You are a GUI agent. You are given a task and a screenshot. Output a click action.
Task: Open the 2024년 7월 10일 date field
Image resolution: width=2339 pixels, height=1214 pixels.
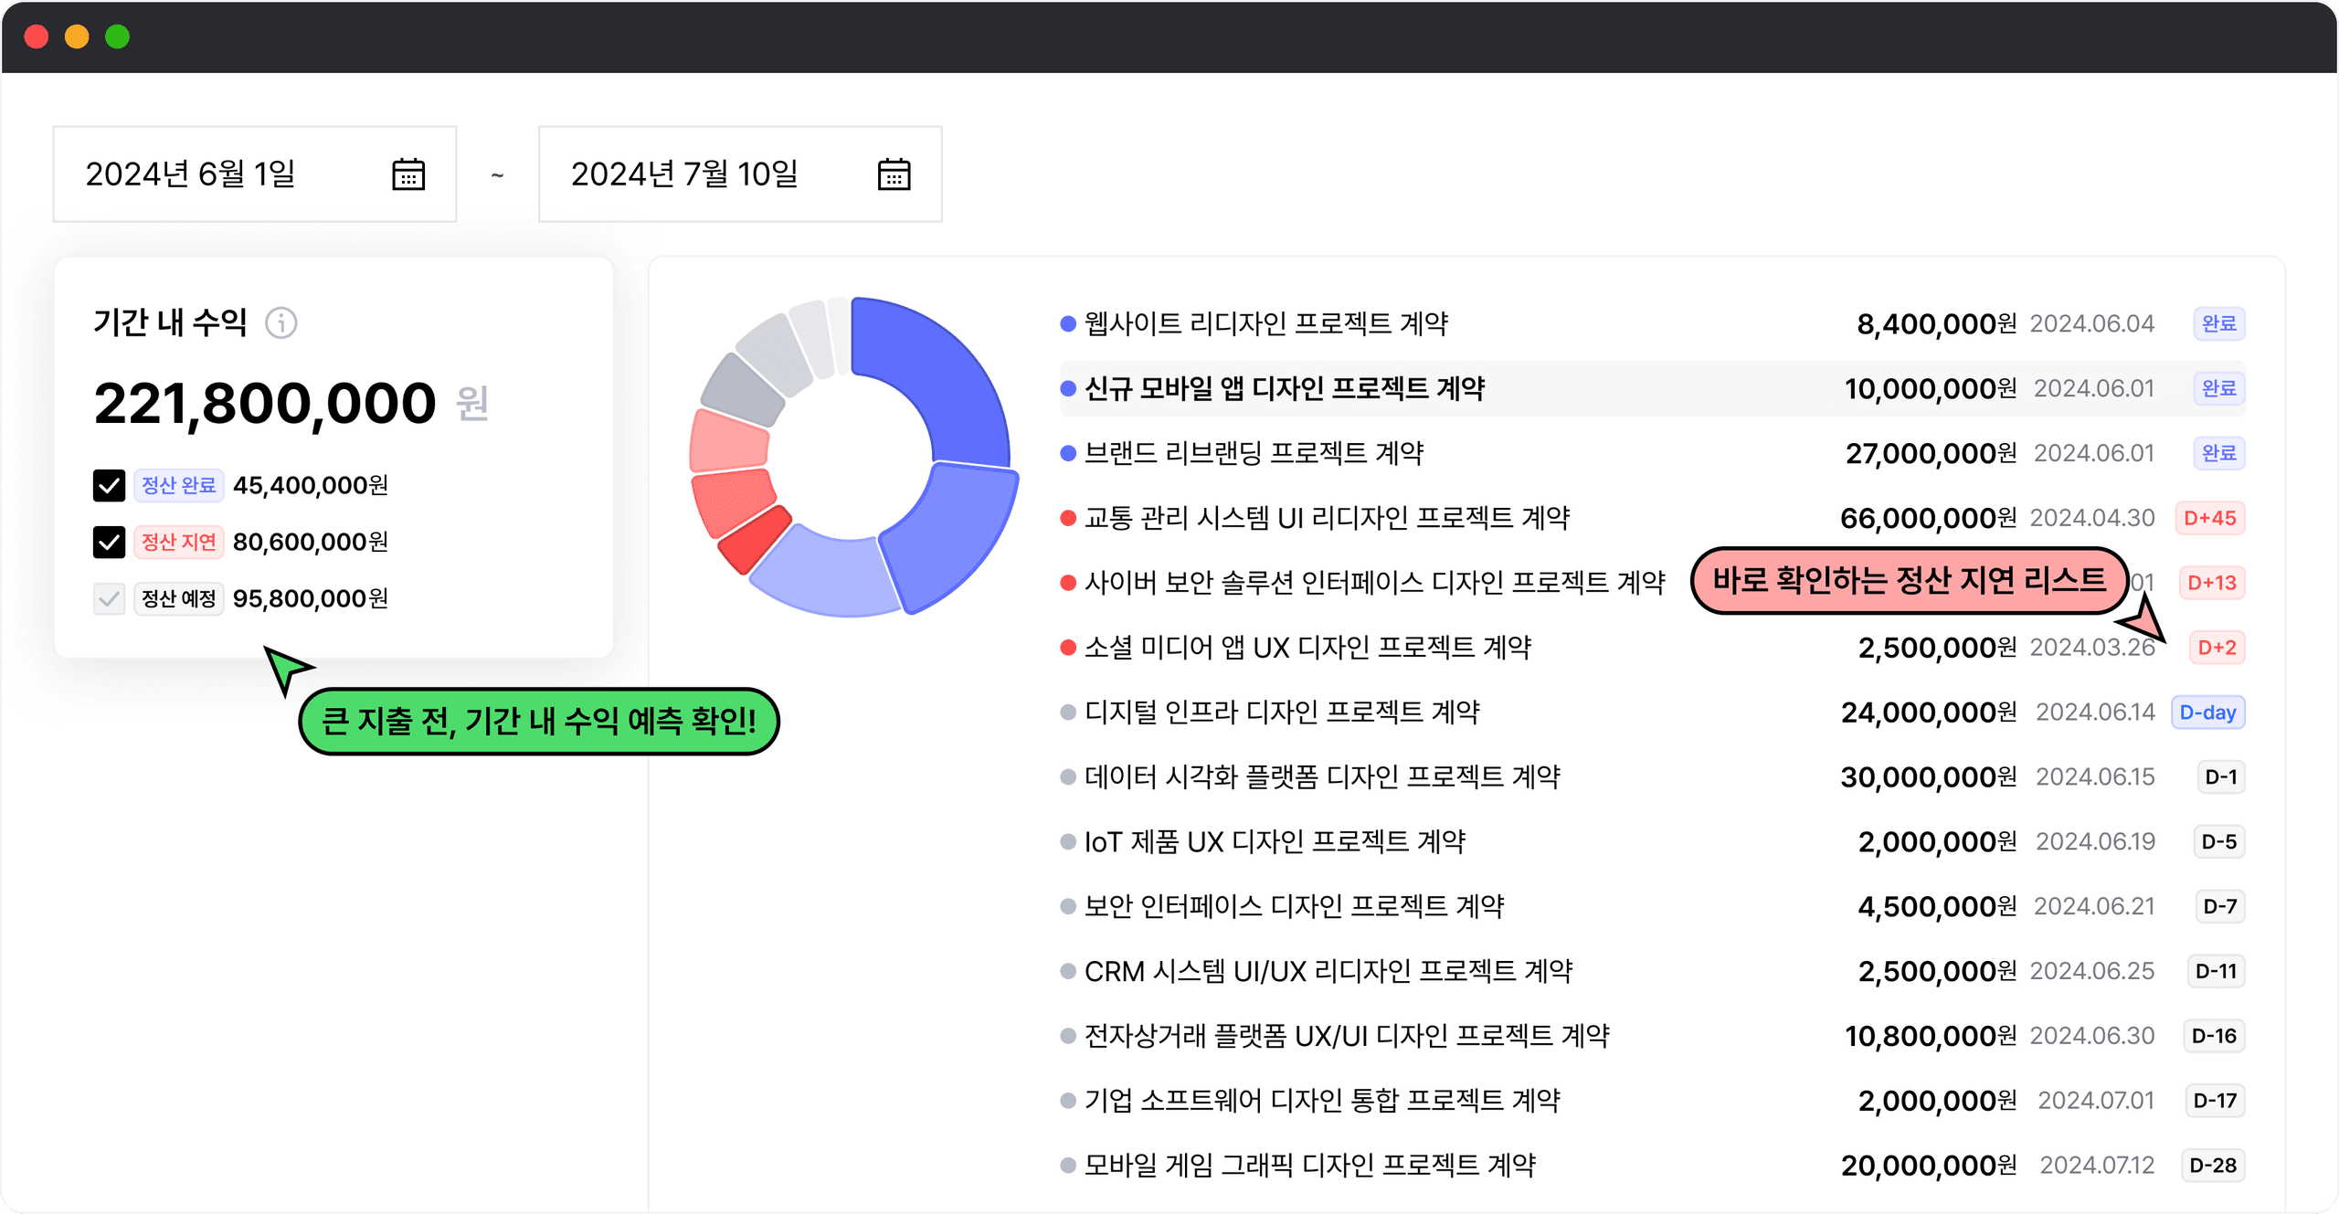pyautogui.click(x=685, y=174)
